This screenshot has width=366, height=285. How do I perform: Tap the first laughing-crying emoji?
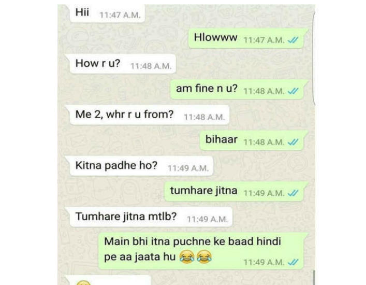(x=187, y=256)
